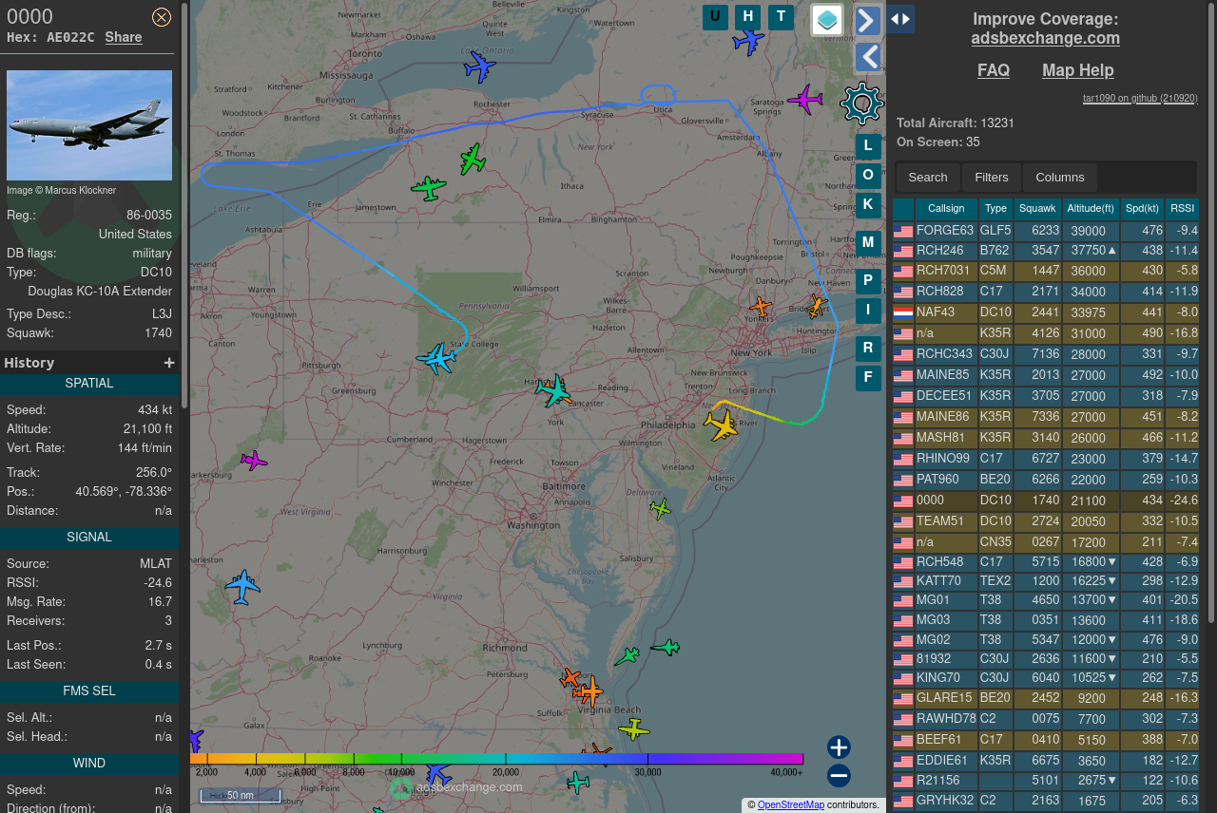The image size is (1217, 813).
Task: Open the adsbexchange.com link
Action: (1046, 38)
